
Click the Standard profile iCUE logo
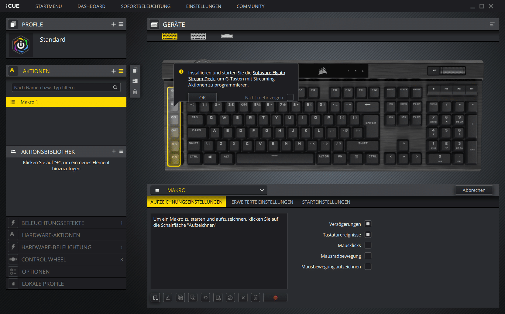[x=21, y=45]
